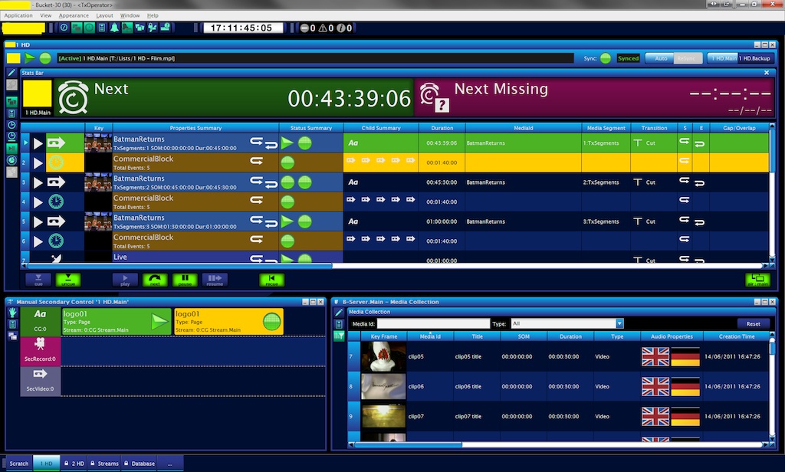Expand row 1 BatmanReturns event arrow
The height and width of the screenshot is (472, 785).
(x=25, y=143)
